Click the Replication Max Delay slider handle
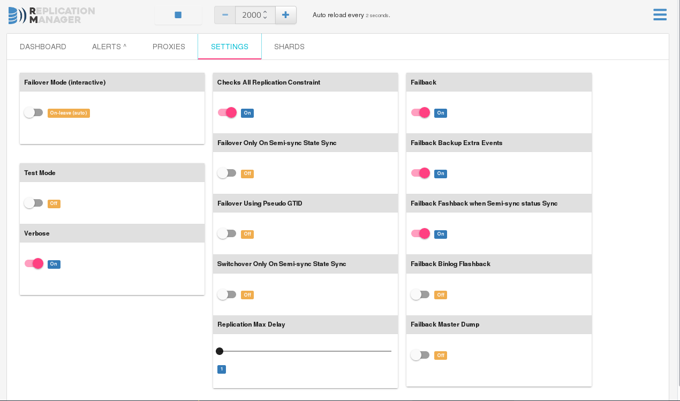 coord(220,351)
